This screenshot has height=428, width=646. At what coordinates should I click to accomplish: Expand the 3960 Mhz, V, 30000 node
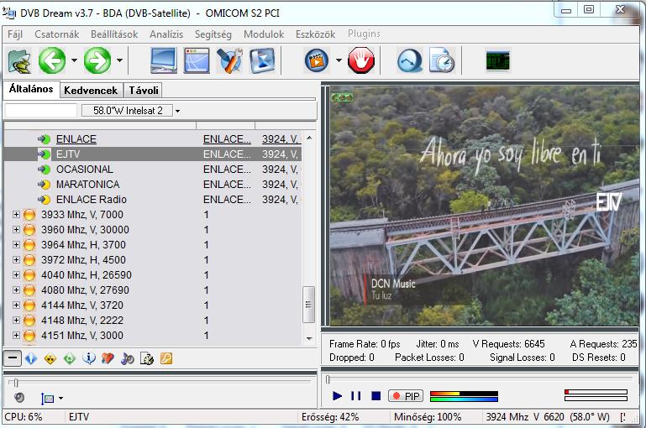16,230
